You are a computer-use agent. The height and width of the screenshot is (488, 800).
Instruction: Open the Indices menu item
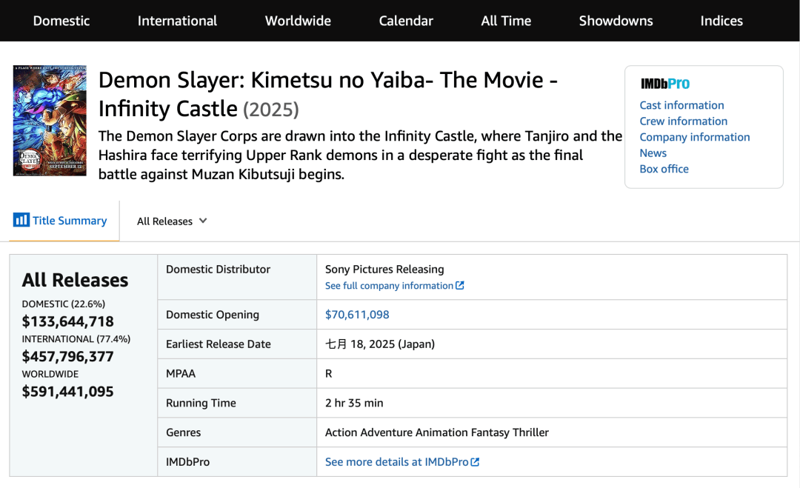pyautogui.click(x=721, y=21)
